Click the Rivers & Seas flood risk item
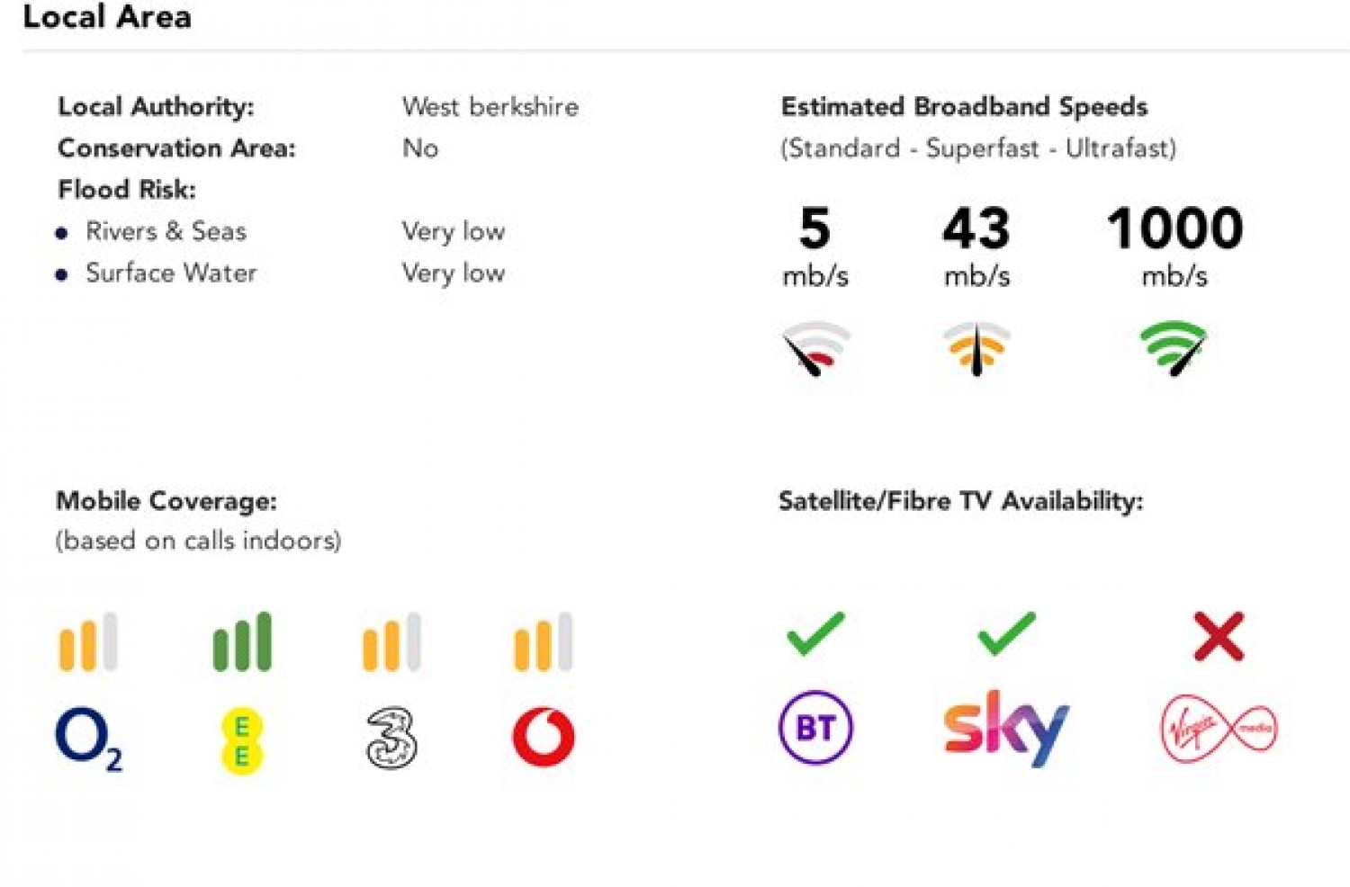 166,231
